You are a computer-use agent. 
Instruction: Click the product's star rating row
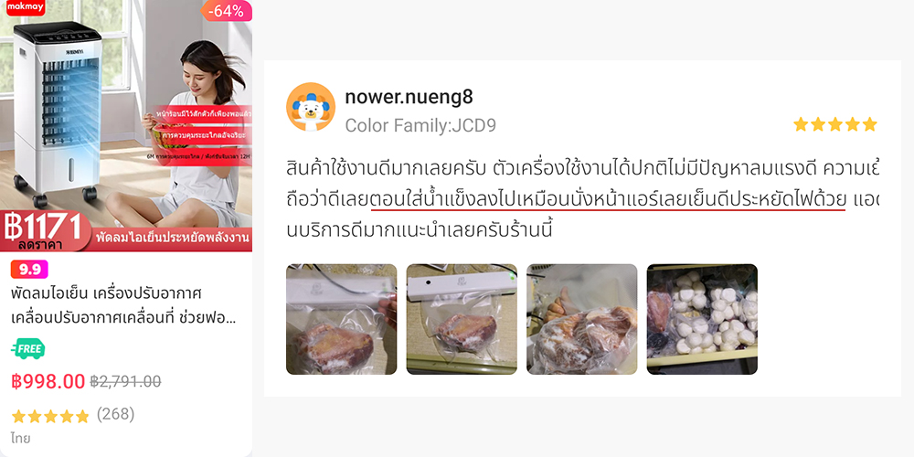50,416
